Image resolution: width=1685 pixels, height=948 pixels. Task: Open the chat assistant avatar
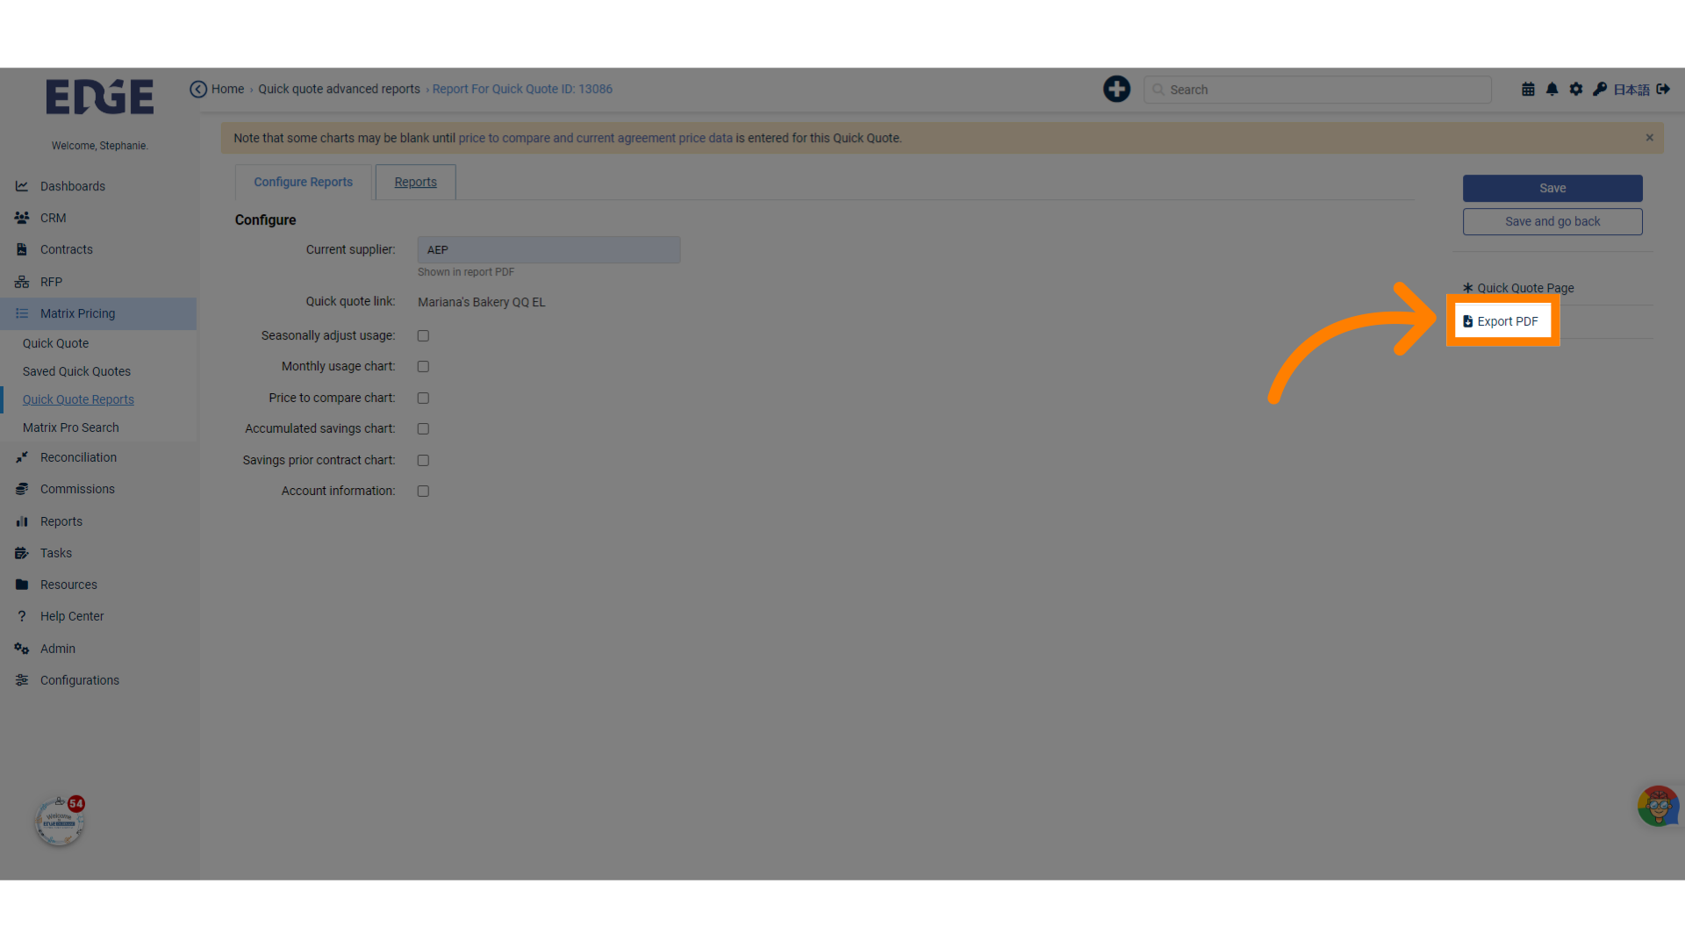(1658, 806)
